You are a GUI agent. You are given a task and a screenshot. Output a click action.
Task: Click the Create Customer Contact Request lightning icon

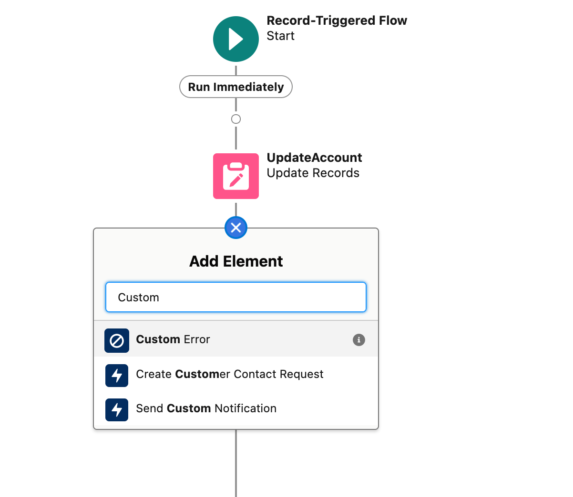117,375
